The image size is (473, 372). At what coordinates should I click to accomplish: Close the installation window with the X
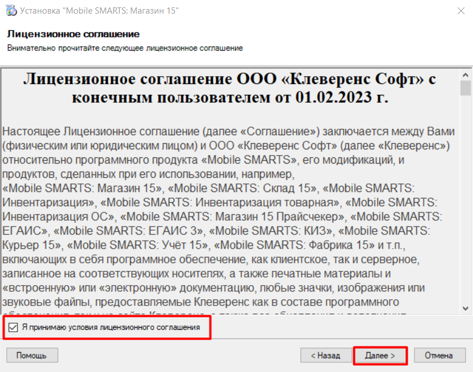click(x=461, y=10)
